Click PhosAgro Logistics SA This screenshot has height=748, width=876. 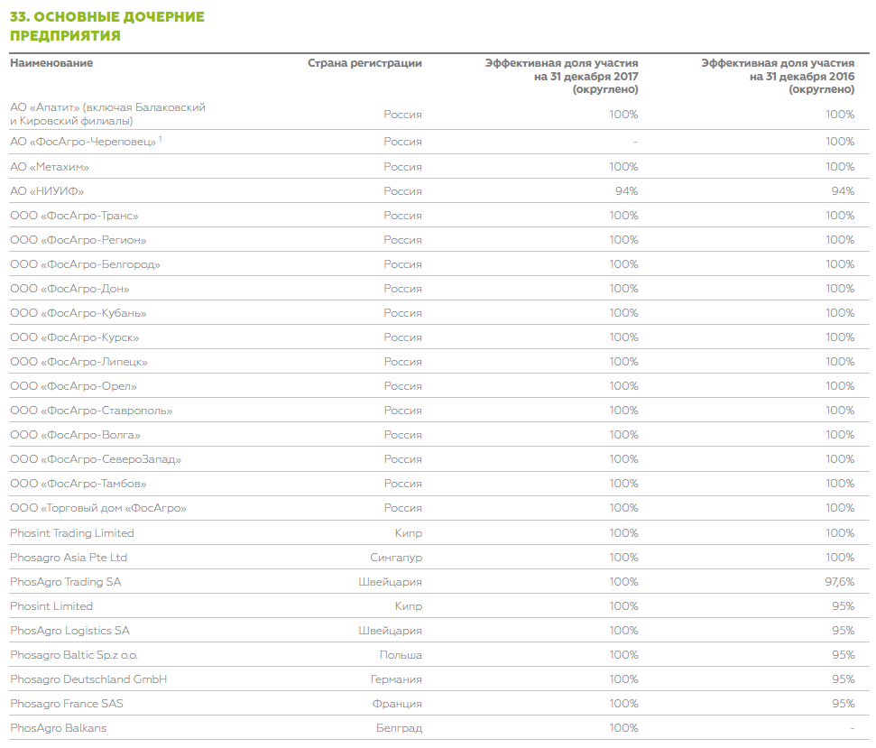69,631
